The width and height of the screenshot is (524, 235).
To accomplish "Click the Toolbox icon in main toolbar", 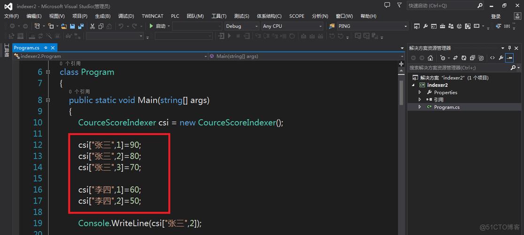I will click(442, 26).
